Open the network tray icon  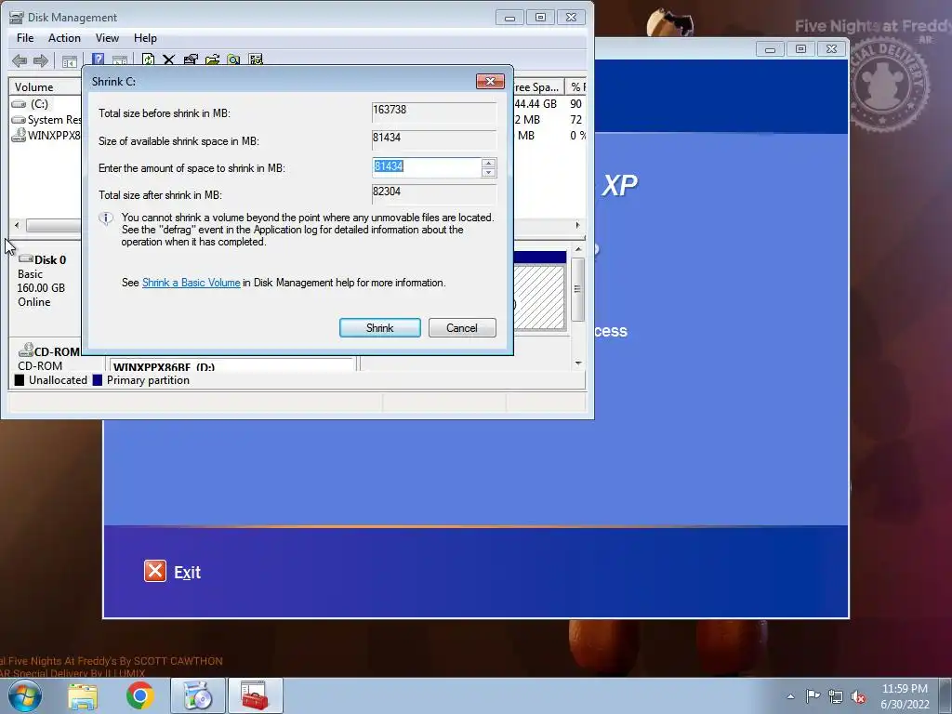click(836, 697)
